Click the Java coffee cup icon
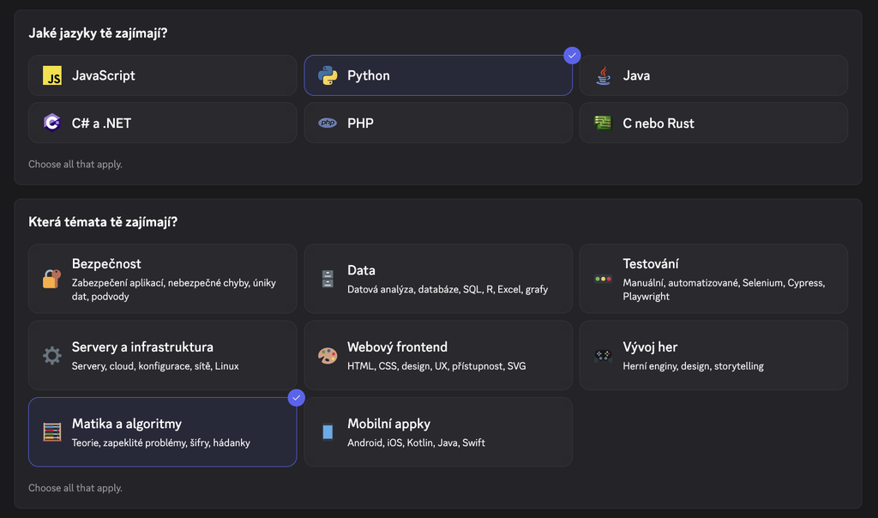Screen dimensions: 878x518 click(x=603, y=75)
